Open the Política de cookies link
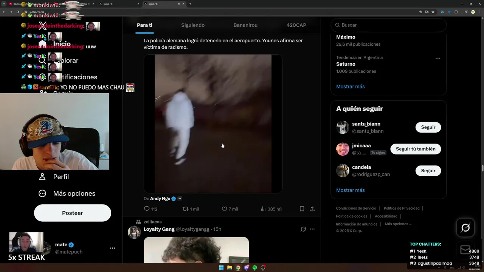 pyautogui.click(x=352, y=216)
